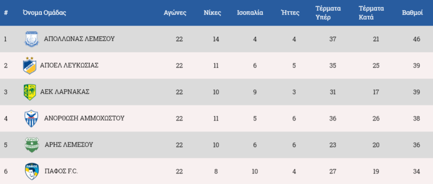Click the Anorthosis Famagusta team crest
The height and width of the screenshot is (184, 433).
(31, 118)
